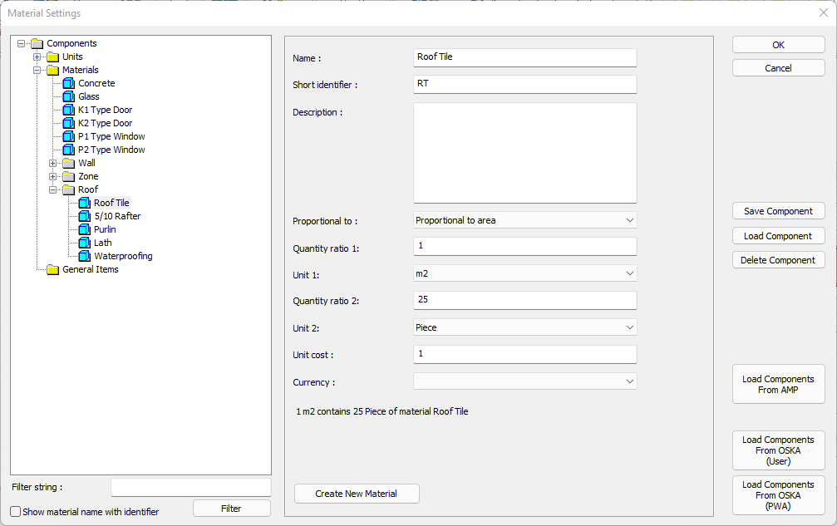Collapse the Roof folder node
Image resolution: width=837 pixels, height=526 pixels.
pos(53,189)
